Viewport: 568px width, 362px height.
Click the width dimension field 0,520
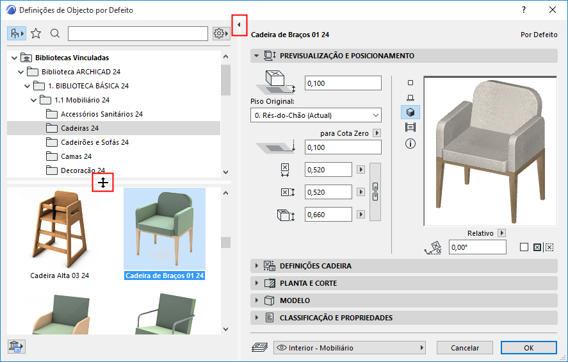click(x=329, y=170)
